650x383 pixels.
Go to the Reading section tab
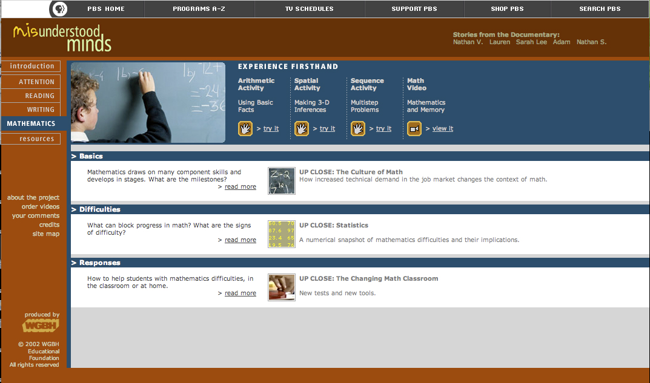39,96
